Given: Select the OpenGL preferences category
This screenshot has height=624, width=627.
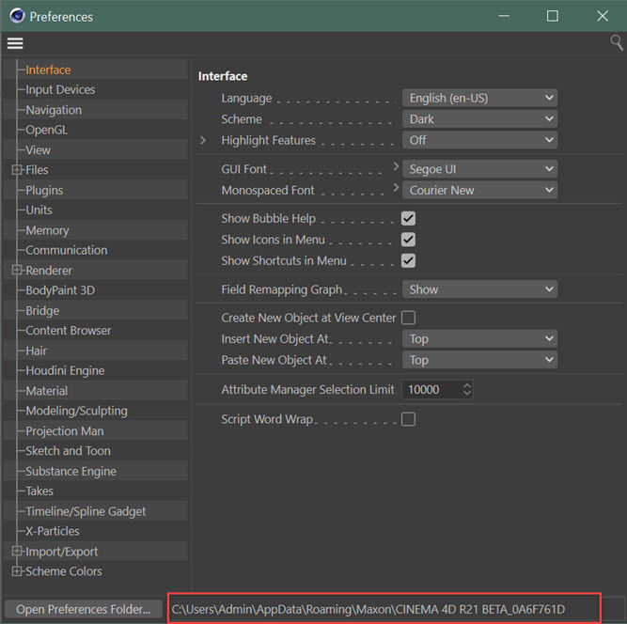Looking at the screenshot, I should [47, 130].
